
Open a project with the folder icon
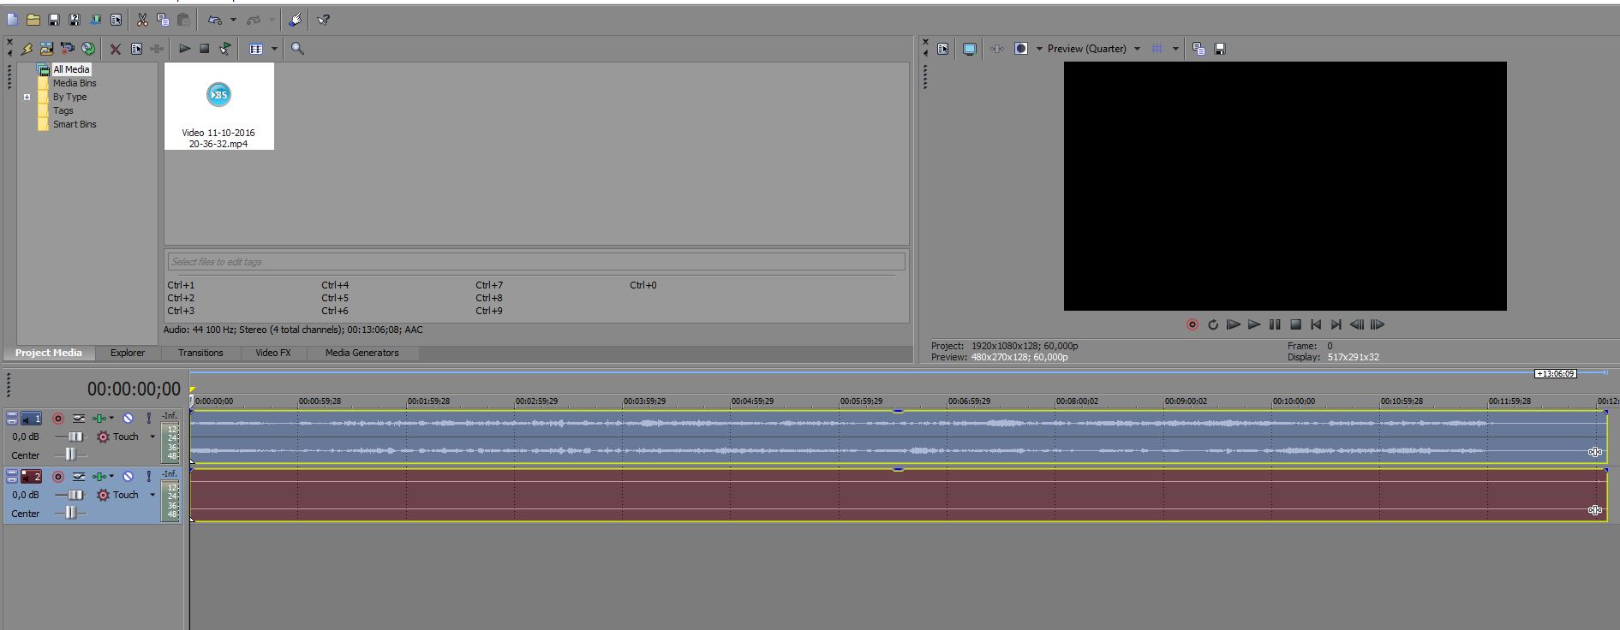[33, 20]
